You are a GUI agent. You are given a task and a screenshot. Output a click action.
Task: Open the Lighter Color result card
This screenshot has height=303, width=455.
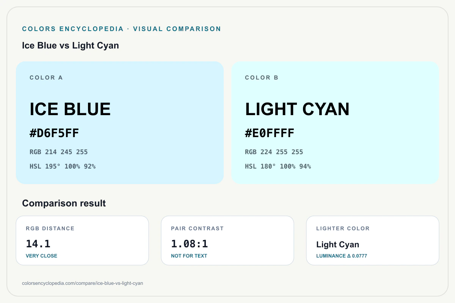[373, 241]
